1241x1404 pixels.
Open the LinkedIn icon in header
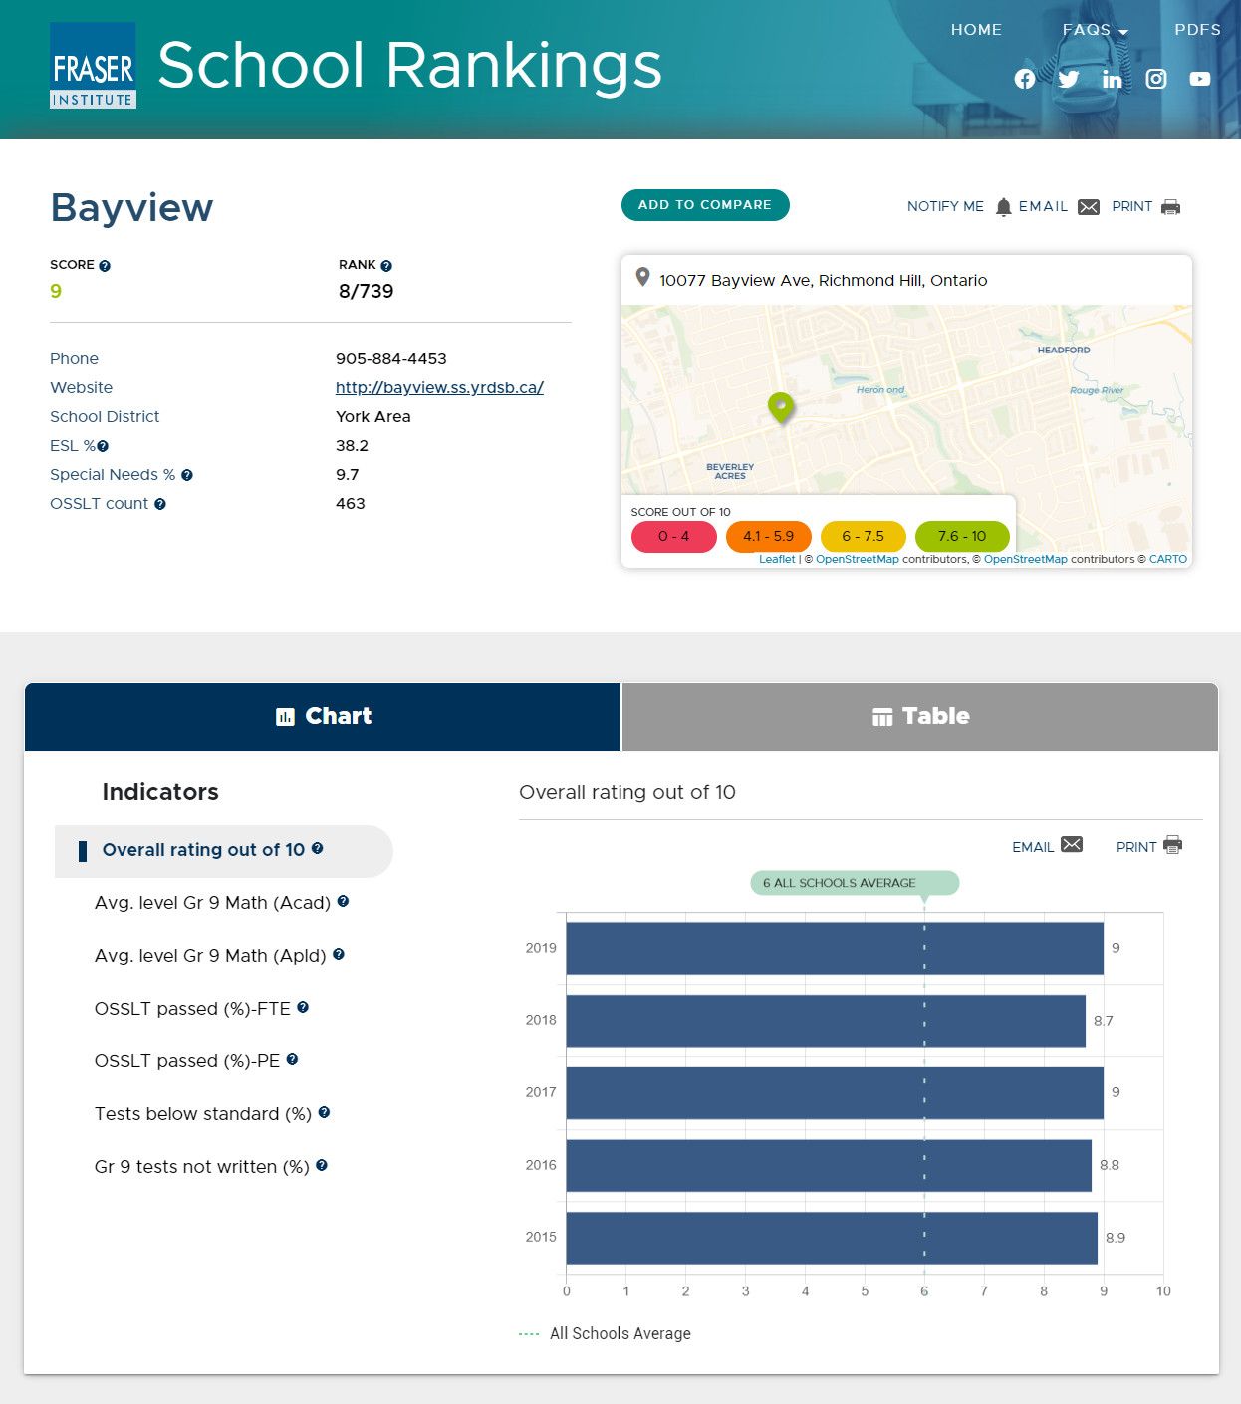pyautogui.click(x=1112, y=79)
